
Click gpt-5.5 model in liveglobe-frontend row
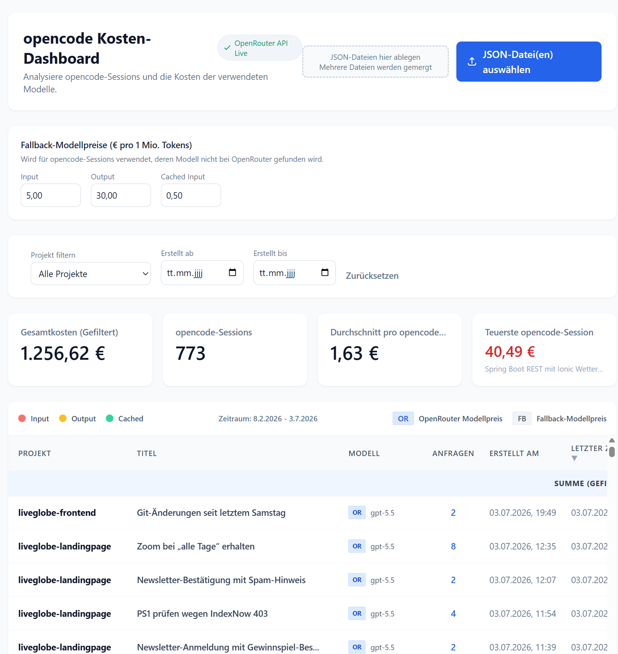pos(382,513)
